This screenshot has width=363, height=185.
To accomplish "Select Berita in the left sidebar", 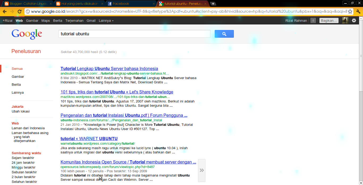I will [x=16, y=84].
